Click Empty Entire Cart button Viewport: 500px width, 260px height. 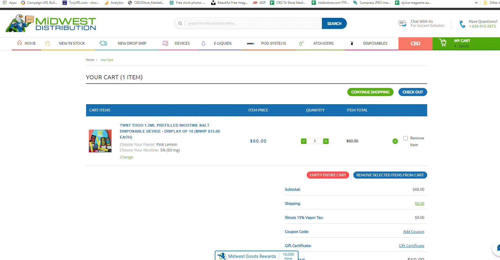[x=328, y=175]
